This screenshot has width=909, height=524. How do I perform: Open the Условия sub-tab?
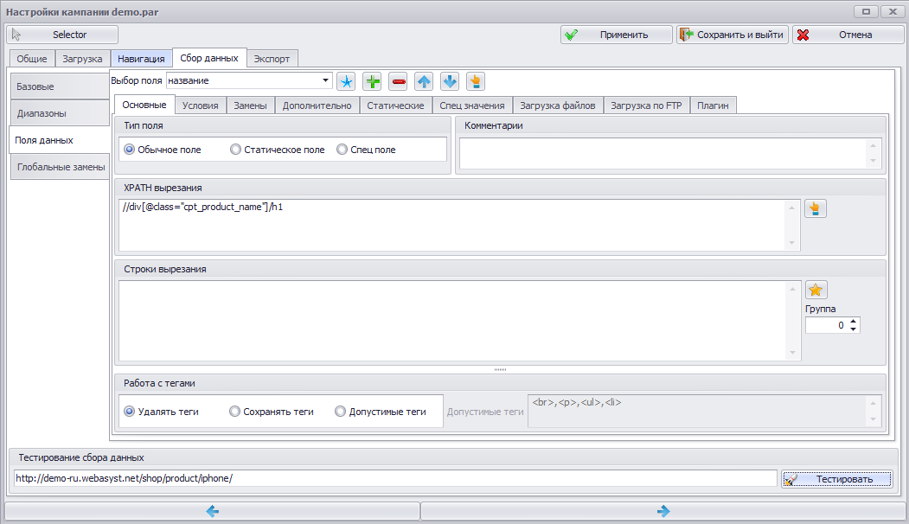point(200,105)
